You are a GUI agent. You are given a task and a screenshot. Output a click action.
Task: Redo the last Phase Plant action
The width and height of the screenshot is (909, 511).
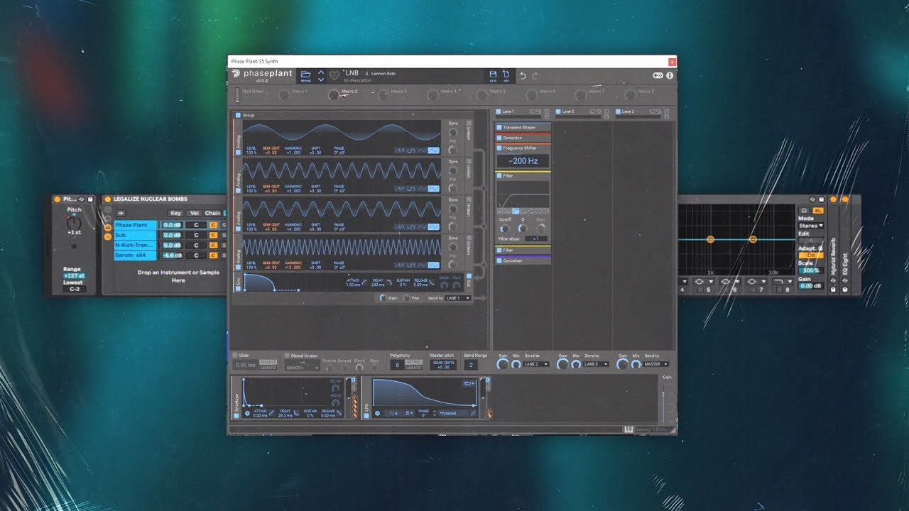[x=535, y=75]
